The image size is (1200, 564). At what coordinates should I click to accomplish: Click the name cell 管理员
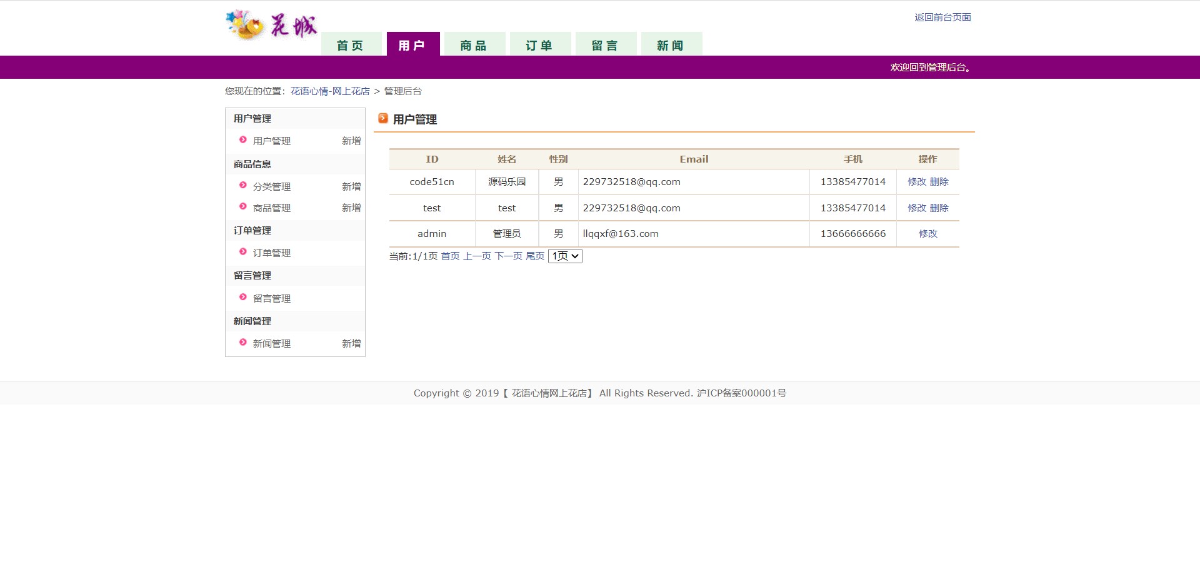(x=507, y=234)
